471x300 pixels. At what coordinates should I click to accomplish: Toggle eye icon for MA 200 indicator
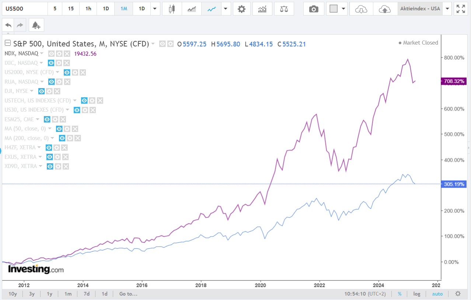click(62, 138)
